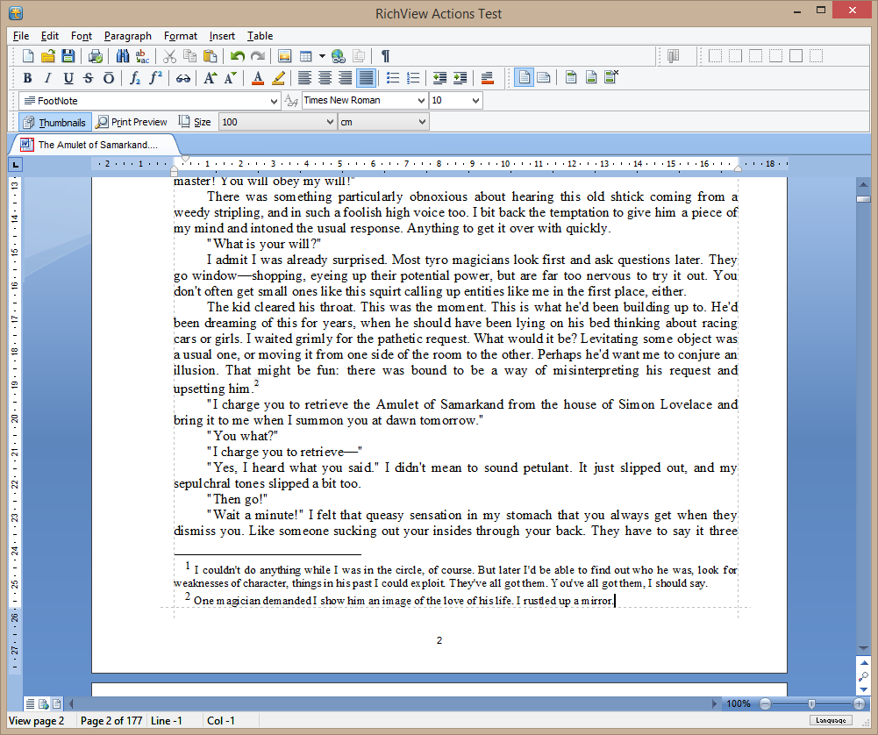Screen dimensions: 878x735
Task: Click the zoom slider handle
Action: click(811, 703)
